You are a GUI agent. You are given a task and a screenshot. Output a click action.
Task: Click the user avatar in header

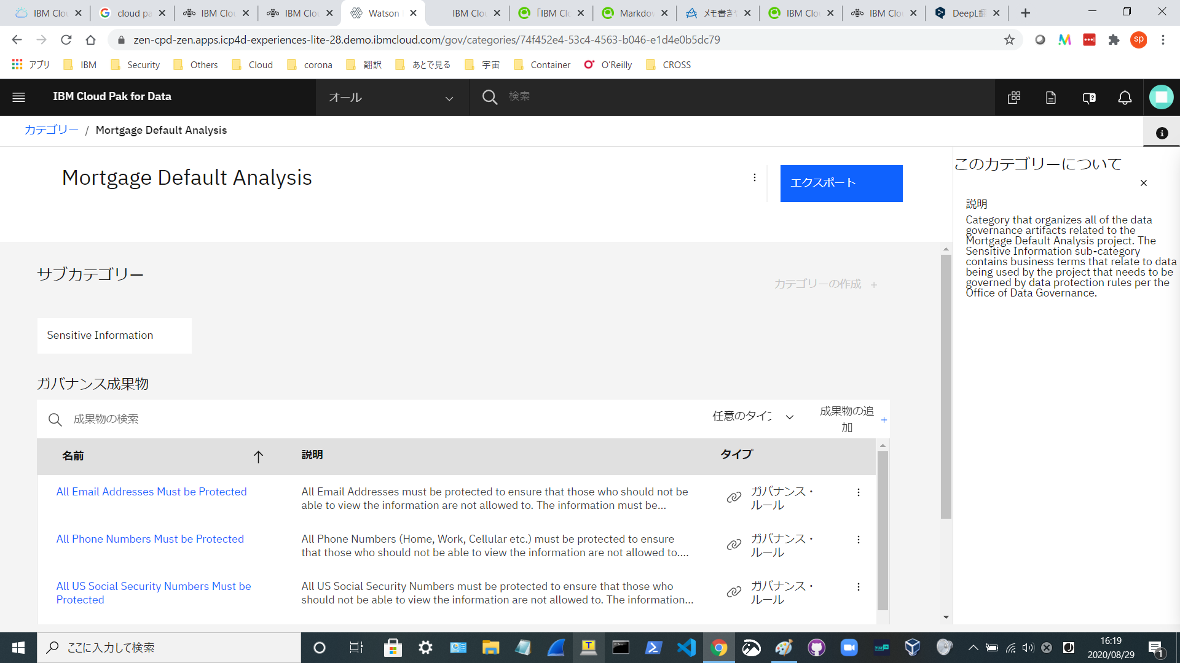point(1161,97)
